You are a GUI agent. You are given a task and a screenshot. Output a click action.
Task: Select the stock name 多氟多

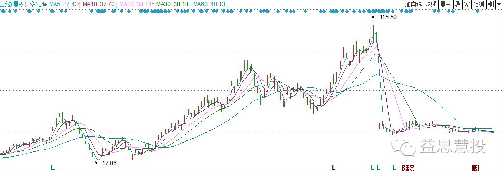[38, 4]
